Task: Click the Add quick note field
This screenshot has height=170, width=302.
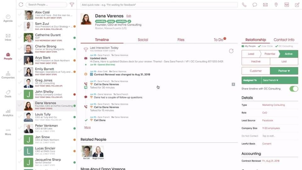Action: coord(159,5)
